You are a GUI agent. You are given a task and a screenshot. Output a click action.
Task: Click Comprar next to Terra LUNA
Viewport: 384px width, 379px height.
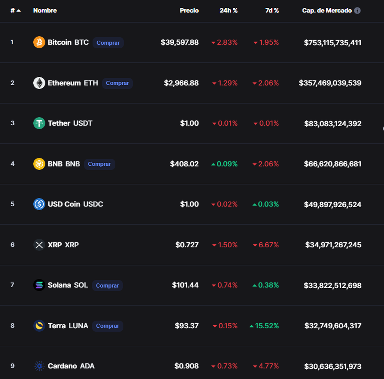(108, 326)
